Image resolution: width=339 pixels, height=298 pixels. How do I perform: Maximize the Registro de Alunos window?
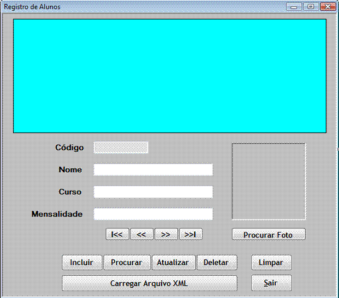tap(311, 7)
